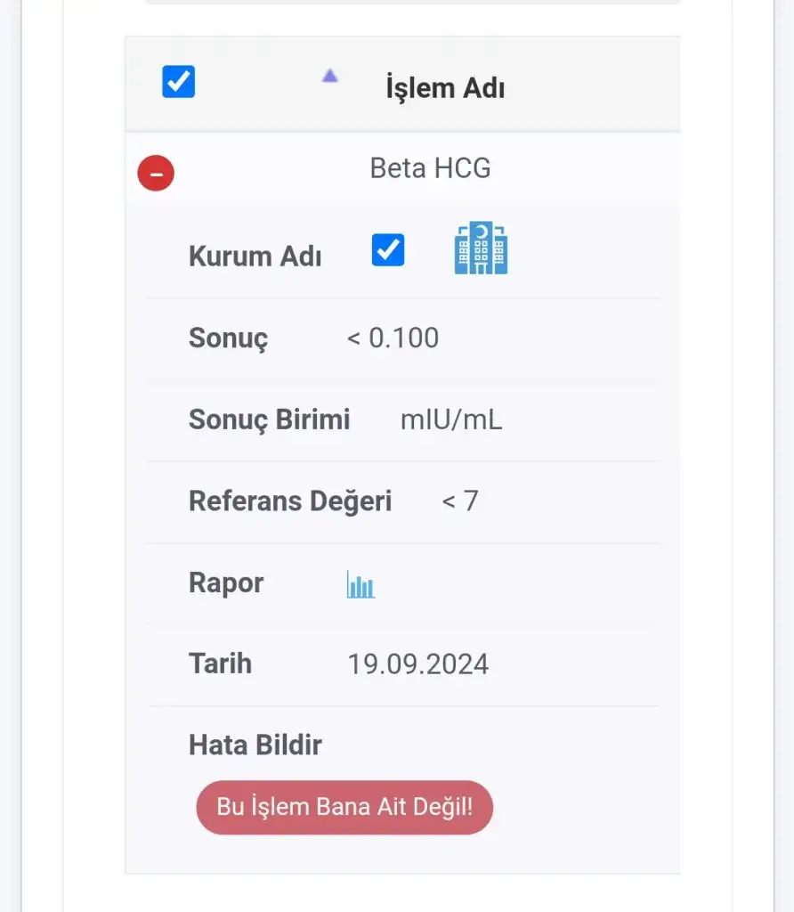Click the İşlem Adı column header

pyautogui.click(x=445, y=88)
